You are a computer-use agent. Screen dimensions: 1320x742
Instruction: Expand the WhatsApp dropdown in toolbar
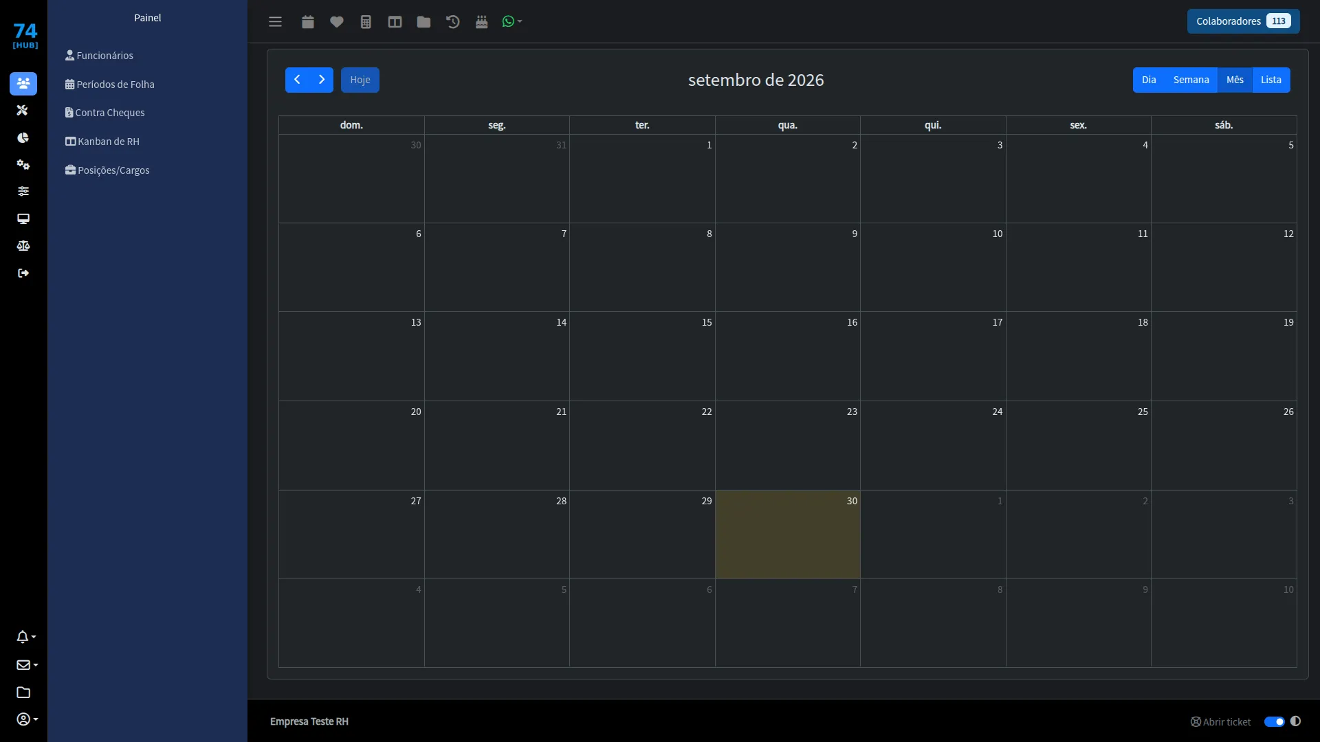pyautogui.click(x=512, y=22)
